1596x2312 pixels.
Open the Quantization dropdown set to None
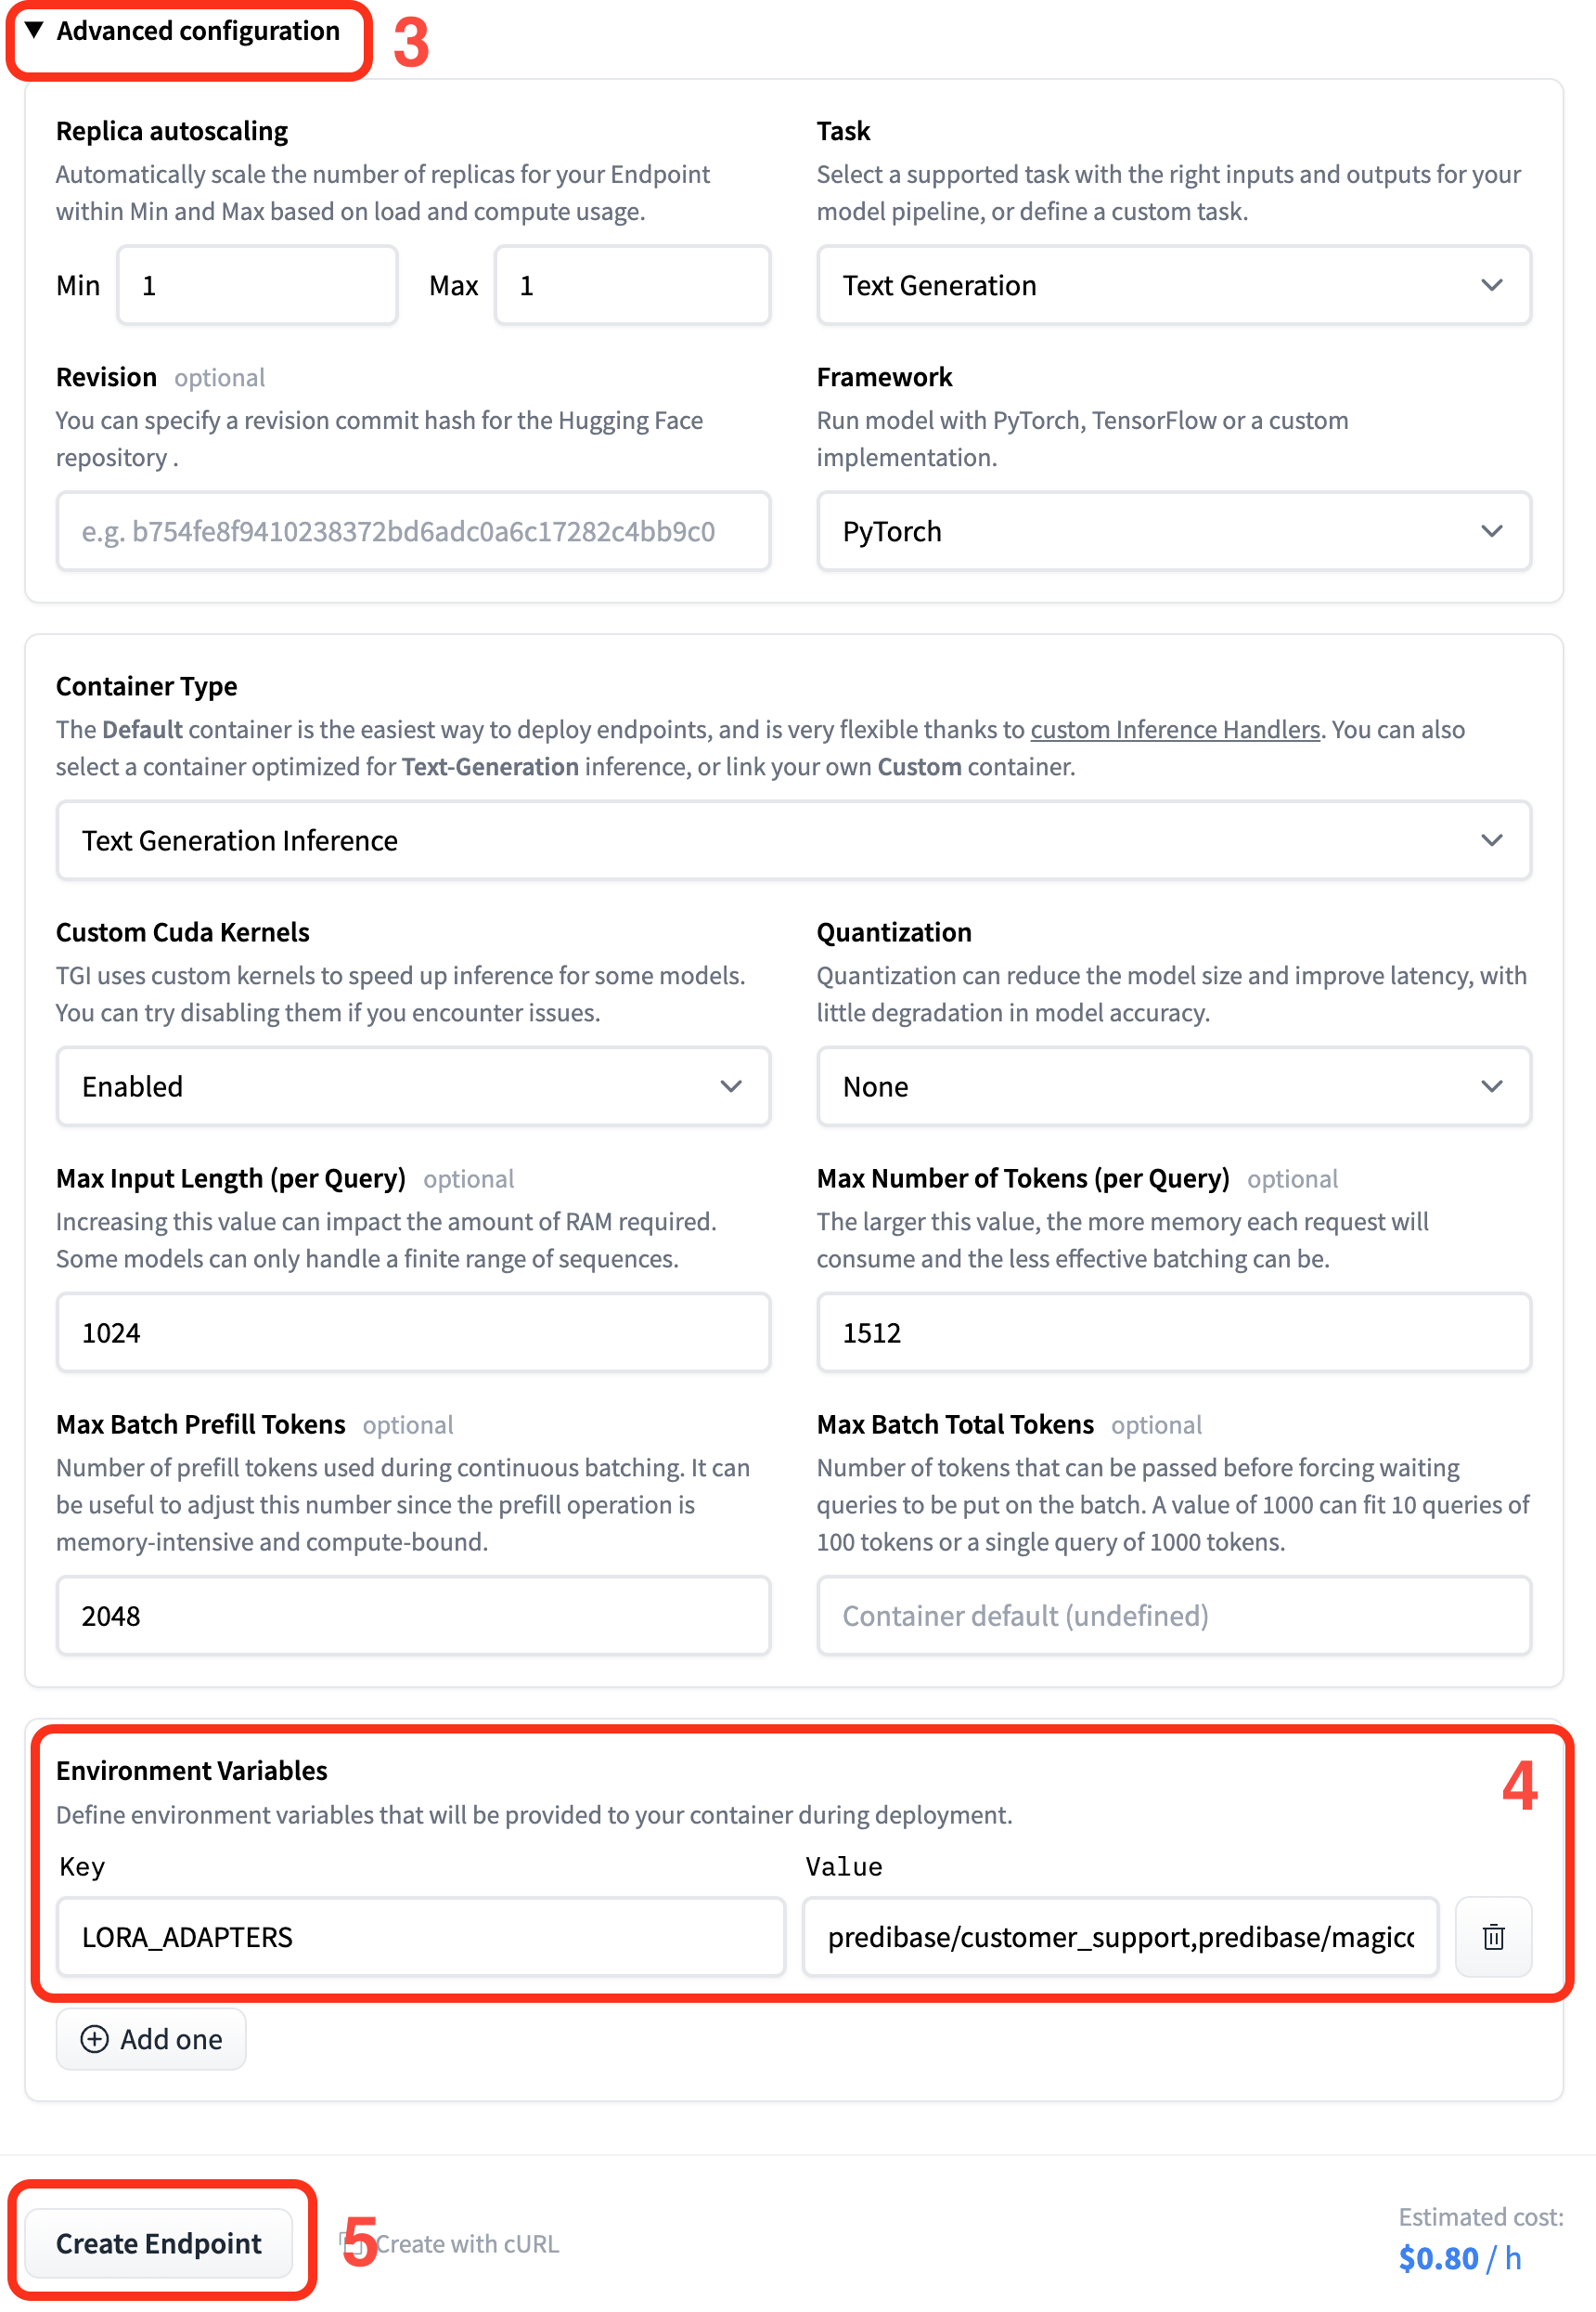coord(1172,1086)
